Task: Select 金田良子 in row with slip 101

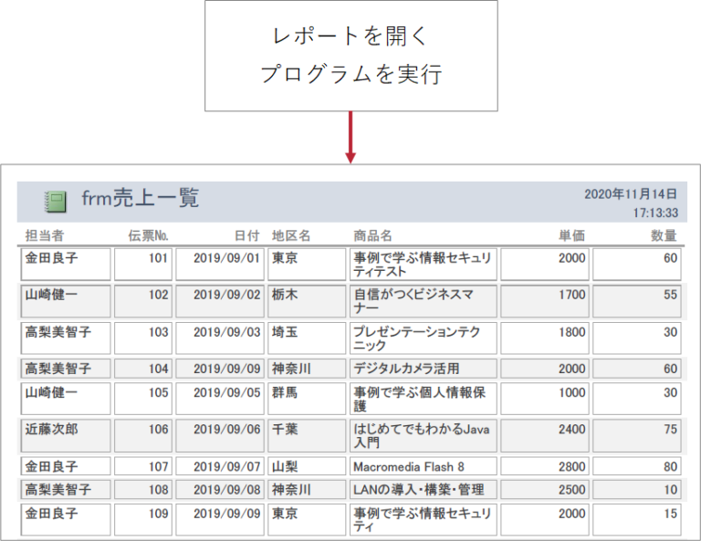Action: 66,265
